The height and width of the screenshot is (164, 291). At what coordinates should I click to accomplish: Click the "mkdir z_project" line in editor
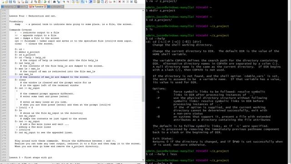[x=27, y=52]
